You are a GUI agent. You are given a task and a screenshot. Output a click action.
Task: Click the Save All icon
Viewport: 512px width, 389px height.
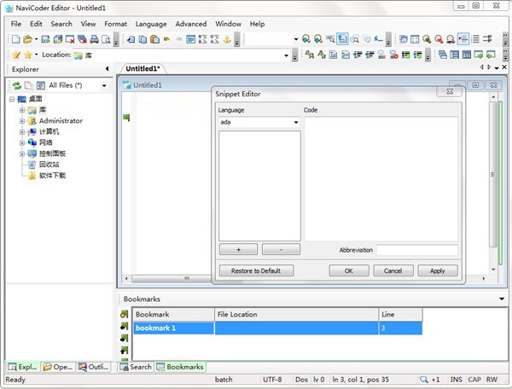(58, 39)
